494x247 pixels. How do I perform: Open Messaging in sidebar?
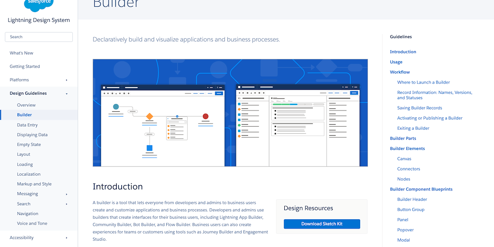point(27,194)
